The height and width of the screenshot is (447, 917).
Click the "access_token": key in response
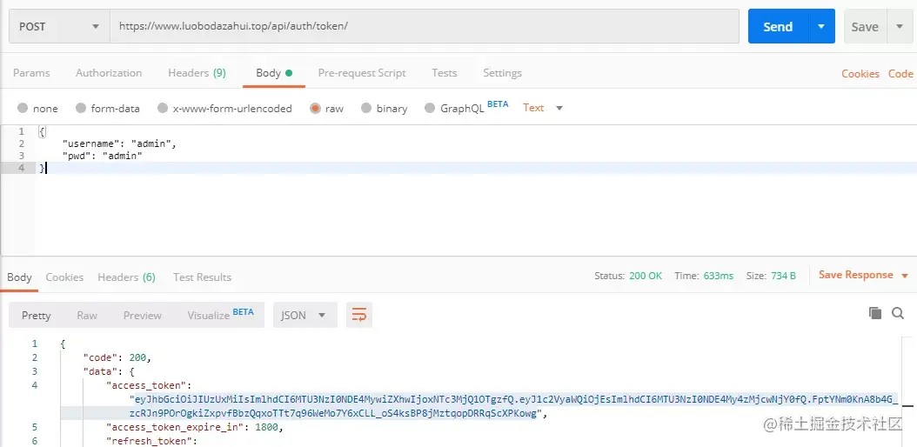click(149, 385)
